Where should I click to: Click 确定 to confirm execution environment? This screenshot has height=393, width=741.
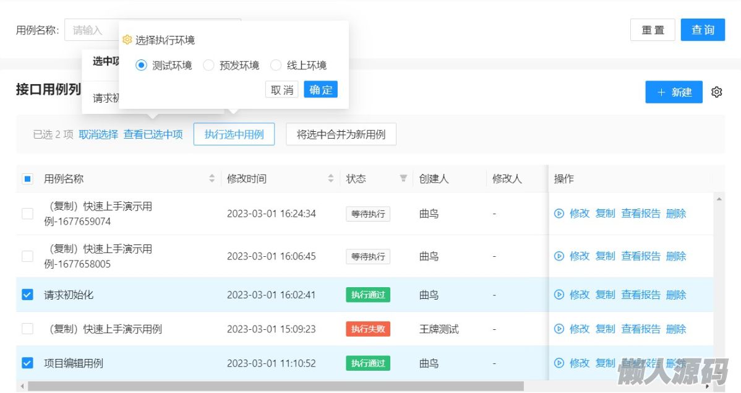[x=320, y=90]
